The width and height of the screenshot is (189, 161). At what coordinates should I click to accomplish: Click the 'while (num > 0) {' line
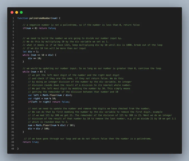[x=34, y=72]
